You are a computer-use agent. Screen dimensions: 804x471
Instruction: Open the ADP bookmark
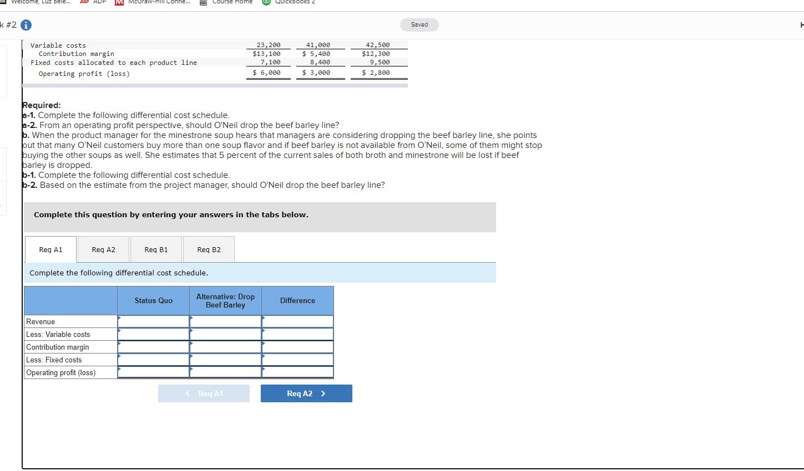coord(100,3)
